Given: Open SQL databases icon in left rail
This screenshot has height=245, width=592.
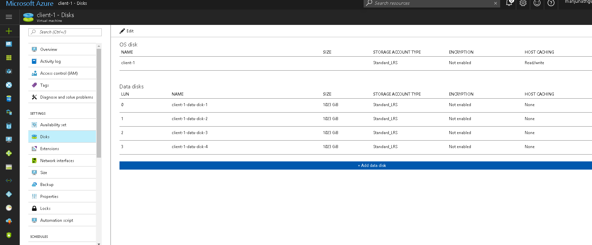Looking at the screenshot, I should (x=9, y=99).
